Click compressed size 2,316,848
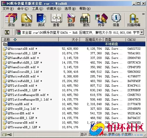 94,104
